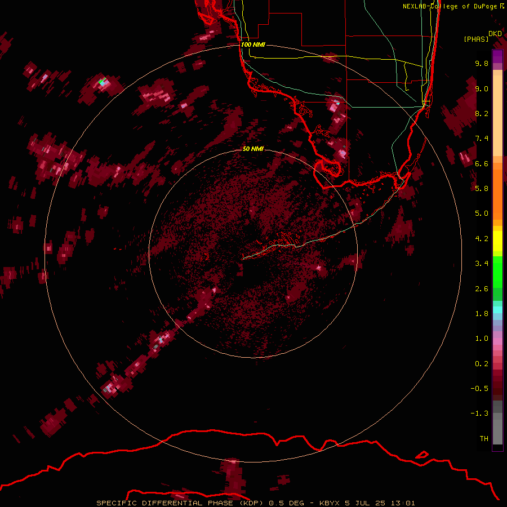
Task: Pick the green color bar segment
Action: pyautogui.click(x=497, y=272)
